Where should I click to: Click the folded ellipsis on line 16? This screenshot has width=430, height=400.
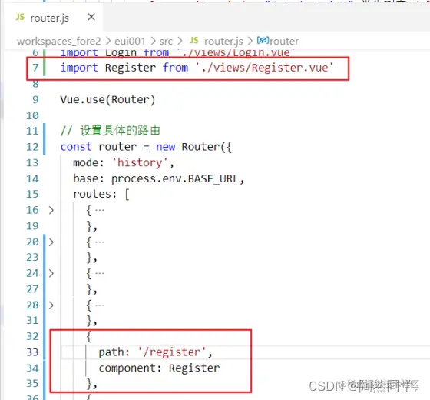[x=100, y=211]
